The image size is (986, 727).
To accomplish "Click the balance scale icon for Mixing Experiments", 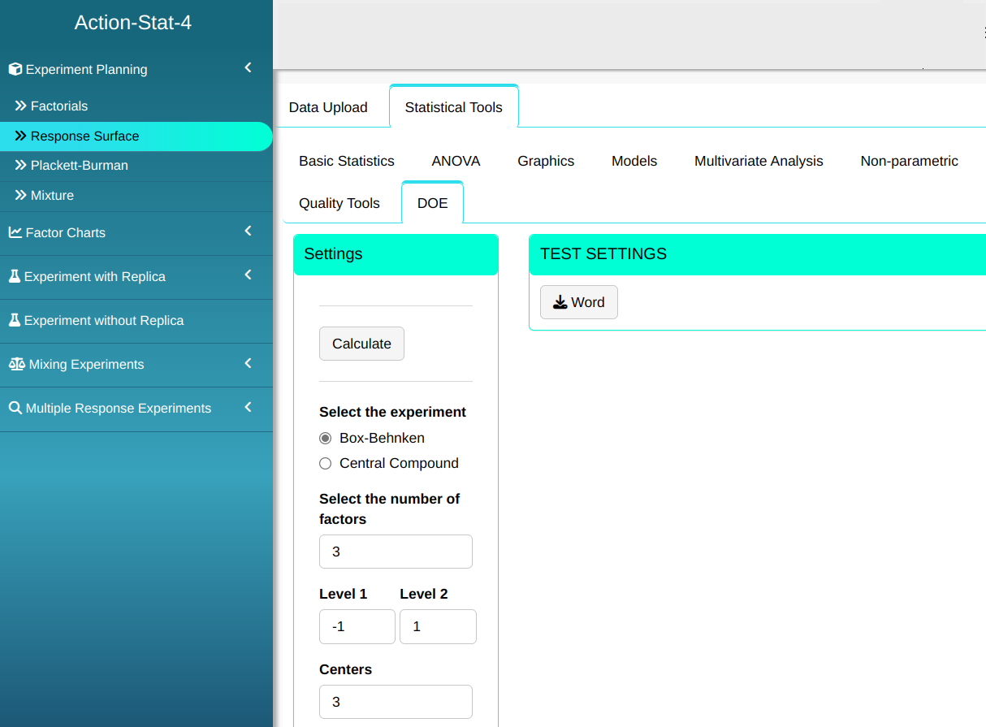I will [16, 364].
